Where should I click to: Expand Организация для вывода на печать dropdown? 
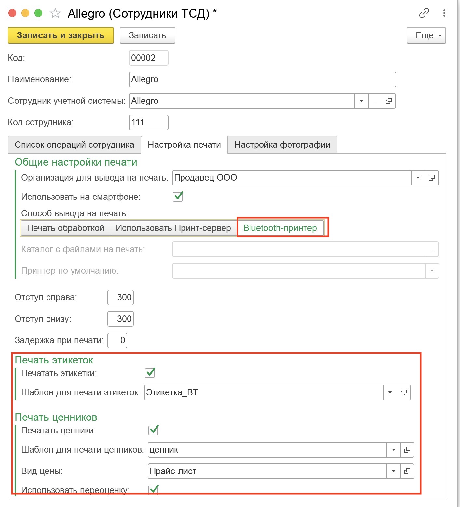(418, 178)
